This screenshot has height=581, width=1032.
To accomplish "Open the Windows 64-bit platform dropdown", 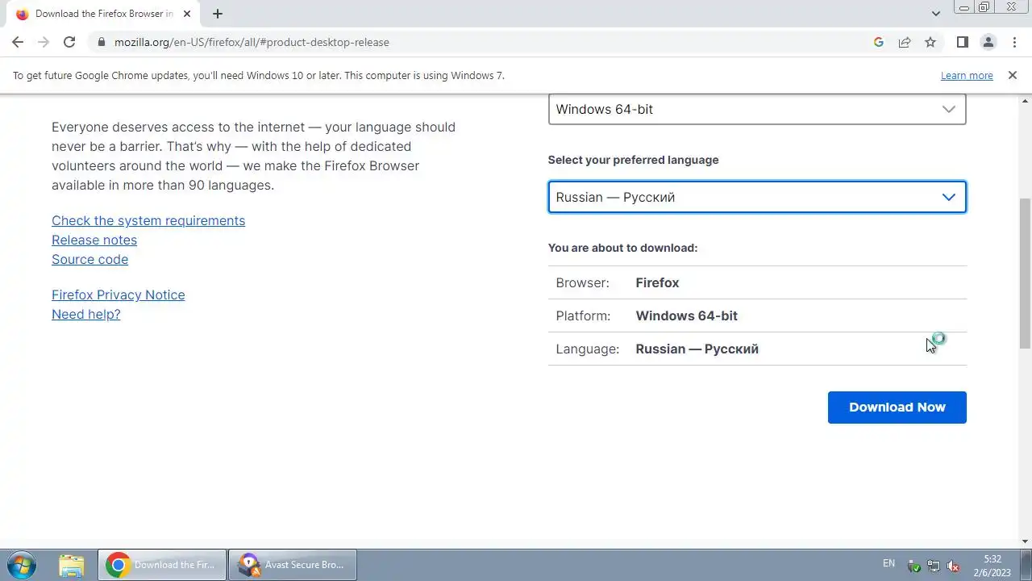I will (x=757, y=109).
